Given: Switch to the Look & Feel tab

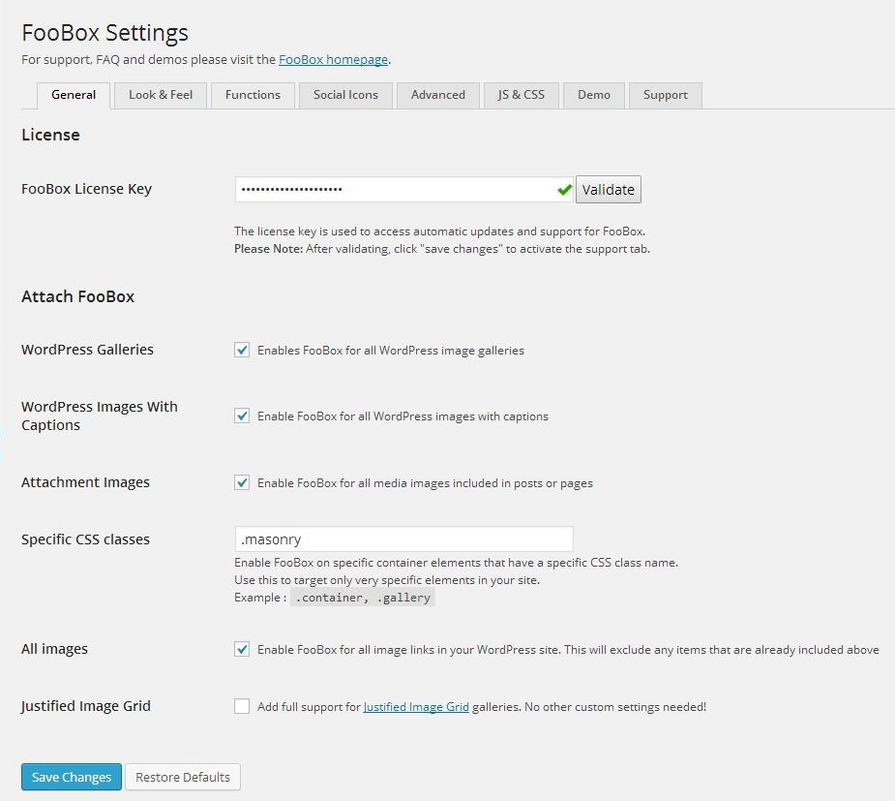Looking at the screenshot, I should click(161, 95).
